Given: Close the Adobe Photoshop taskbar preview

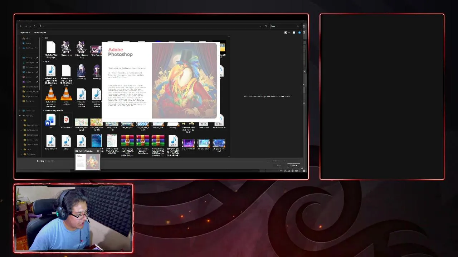Looking at the screenshot, I should pos(98,151).
